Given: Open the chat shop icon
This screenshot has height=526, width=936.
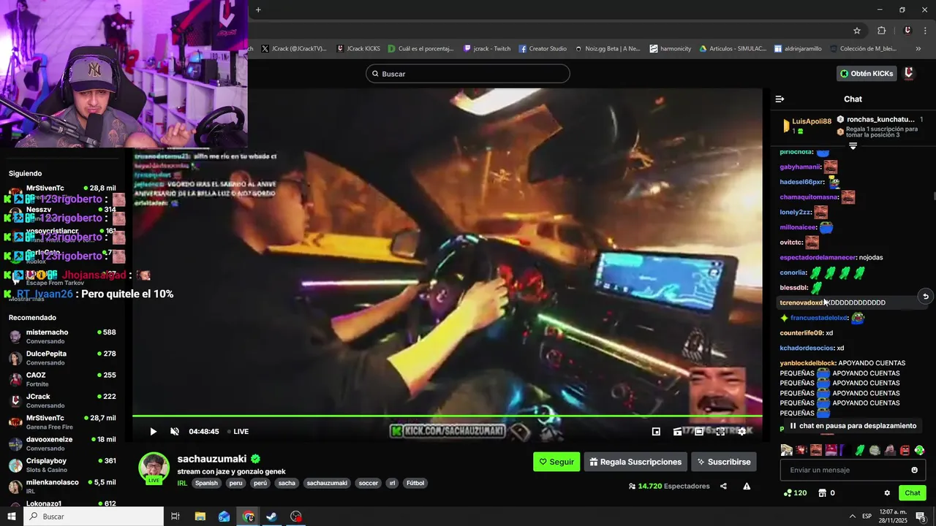Looking at the screenshot, I should point(822,493).
